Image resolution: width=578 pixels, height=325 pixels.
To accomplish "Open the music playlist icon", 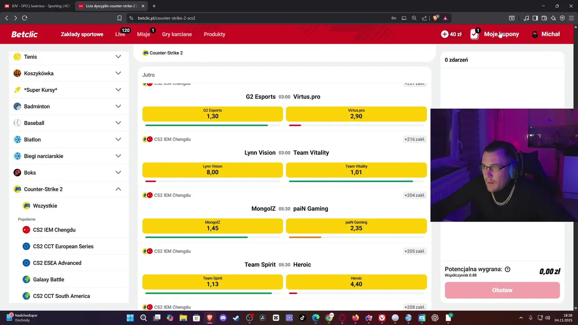I will [526, 18].
